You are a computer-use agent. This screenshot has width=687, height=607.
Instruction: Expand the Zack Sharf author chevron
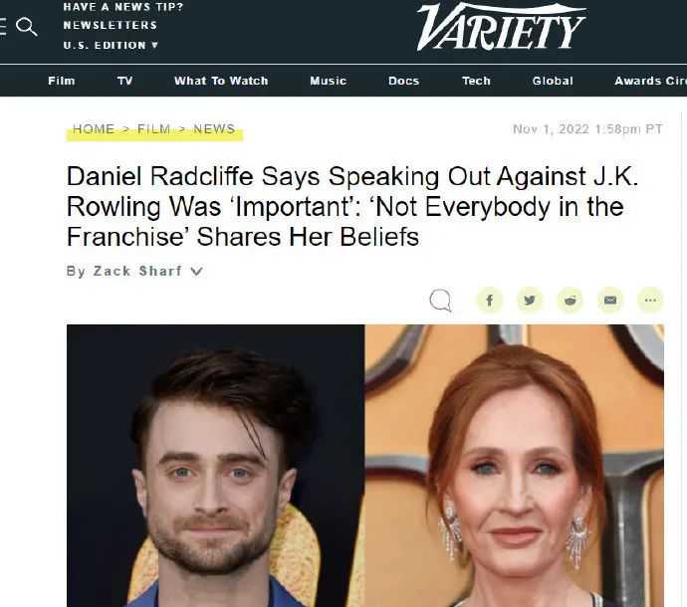[197, 272]
